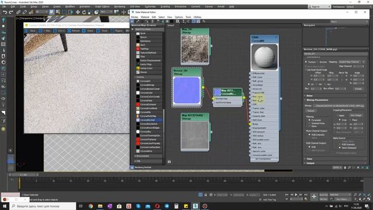Activate Select and Scale tool
This screenshot has height=210, width=373.
tap(90, 12)
